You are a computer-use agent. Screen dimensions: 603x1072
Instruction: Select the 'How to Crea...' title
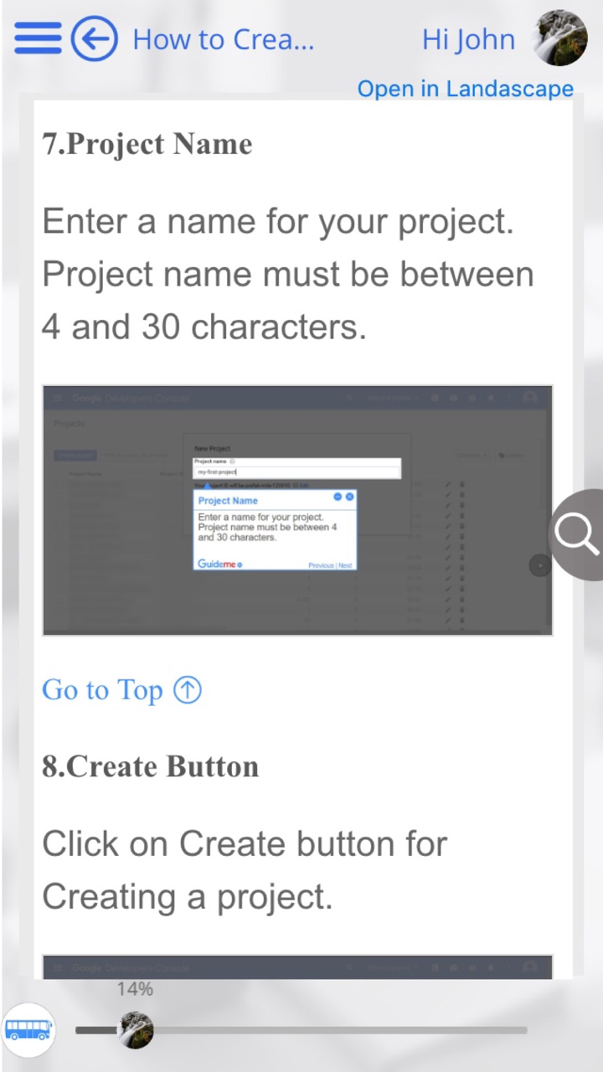click(223, 39)
